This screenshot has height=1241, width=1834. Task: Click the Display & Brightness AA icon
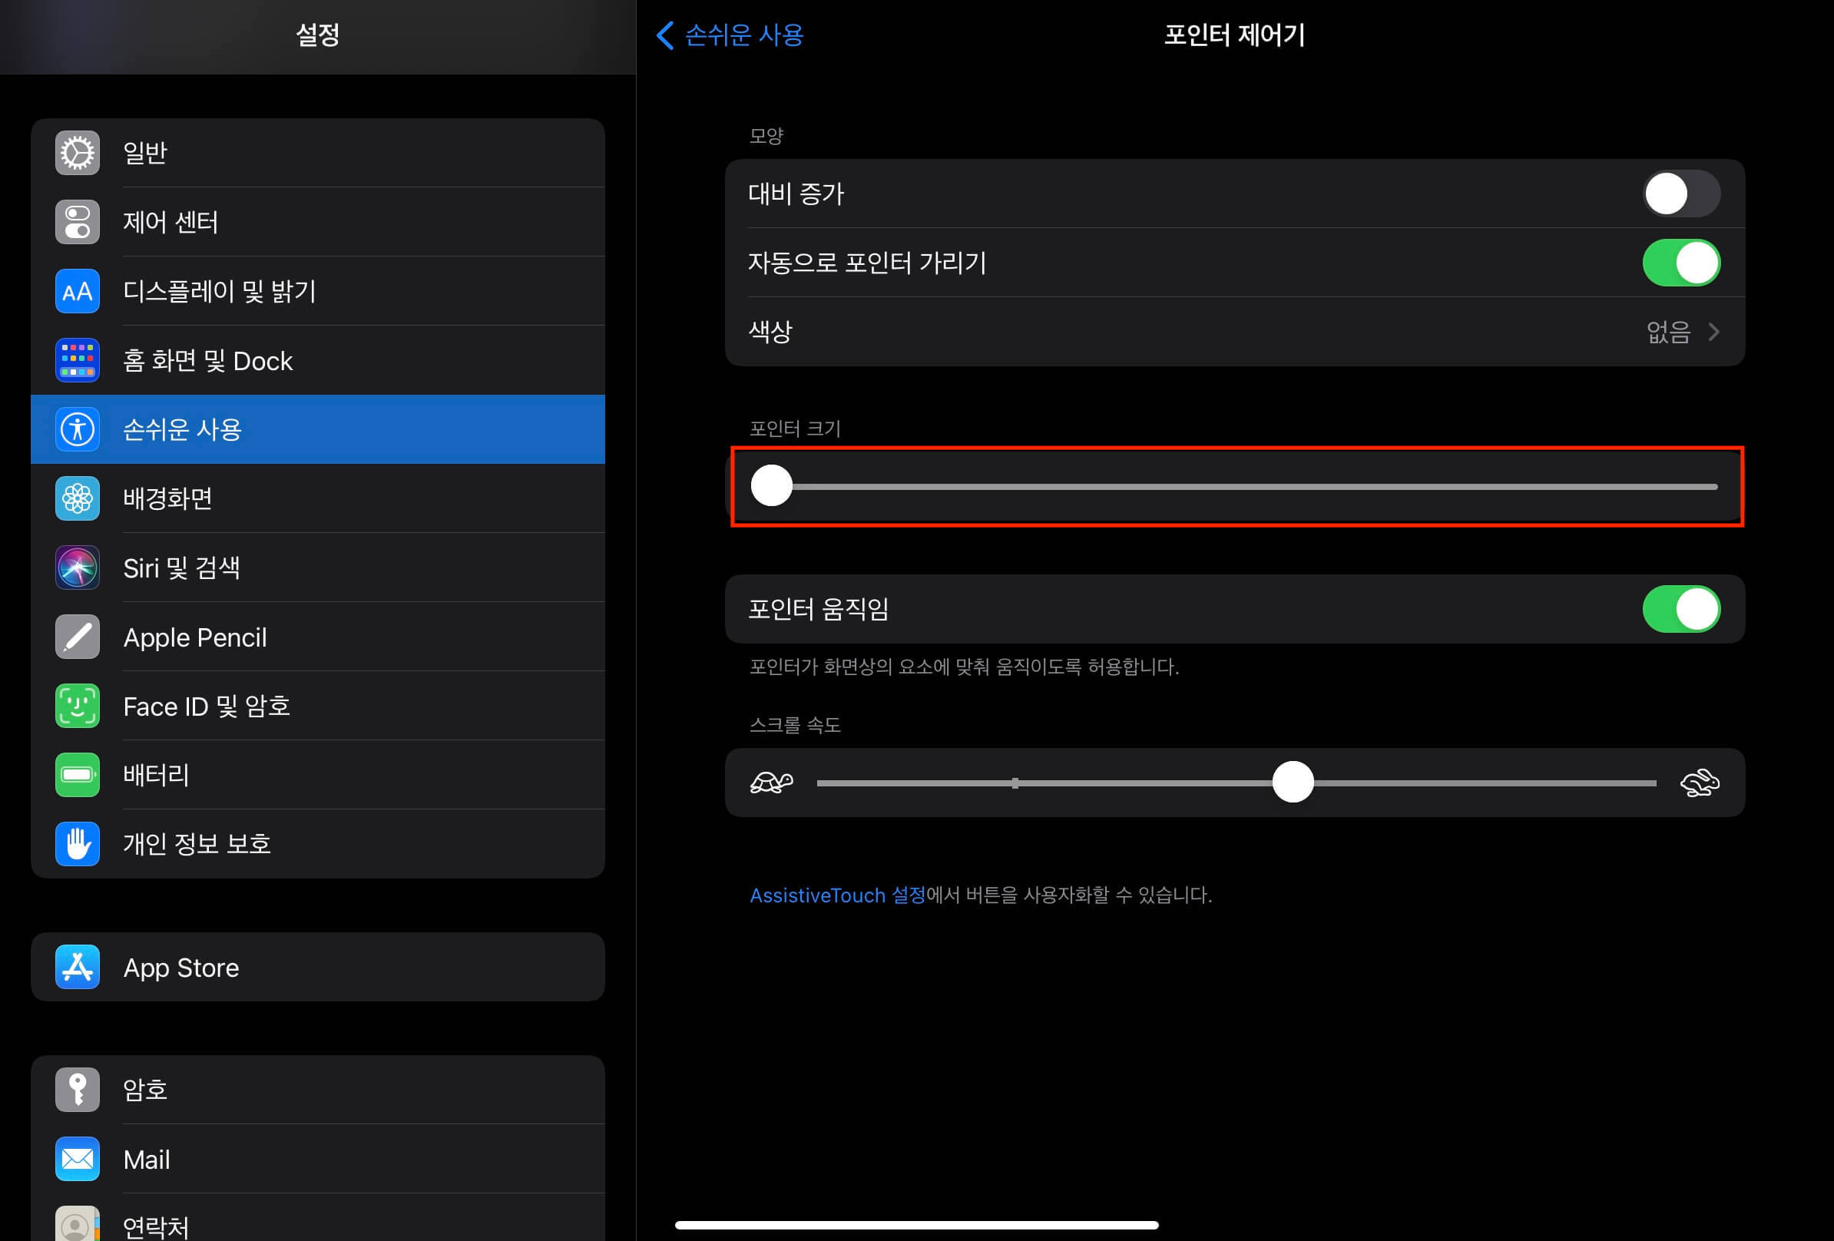(x=78, y=291)
